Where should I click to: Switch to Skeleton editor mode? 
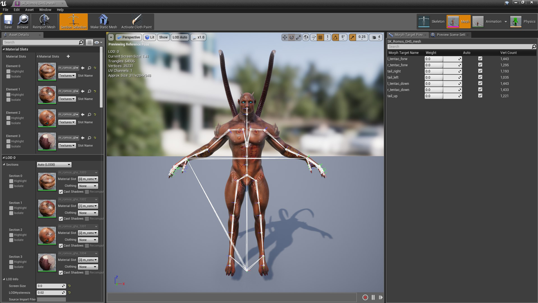click(x=432, y=22)
